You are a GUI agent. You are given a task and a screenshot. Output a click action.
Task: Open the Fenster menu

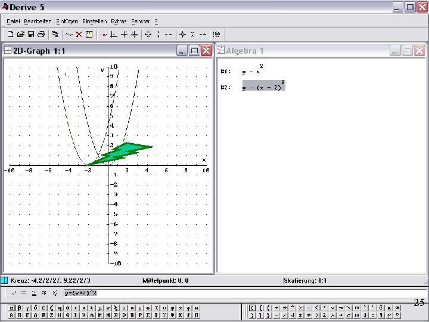tap(141, 21)
